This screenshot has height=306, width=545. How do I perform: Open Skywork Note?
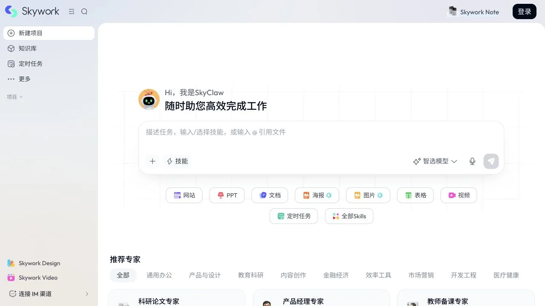coord(473,12)
